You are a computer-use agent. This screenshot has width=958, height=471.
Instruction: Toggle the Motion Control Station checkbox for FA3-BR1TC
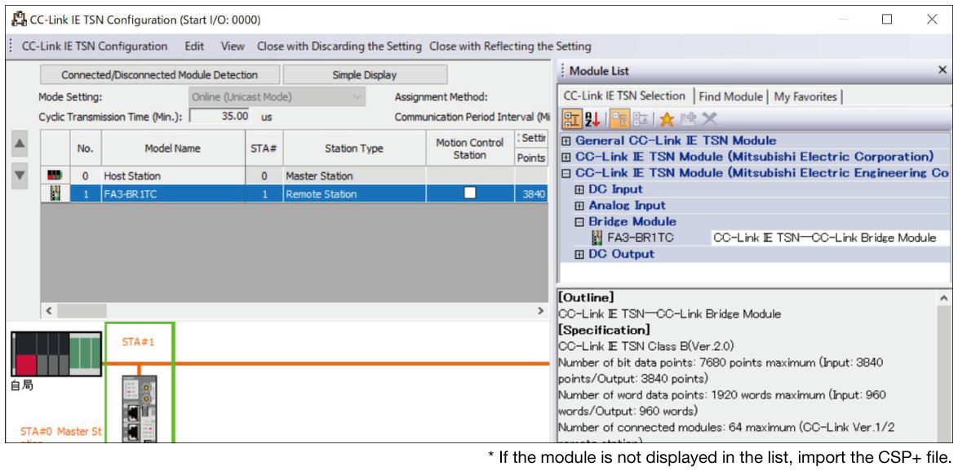469,193
